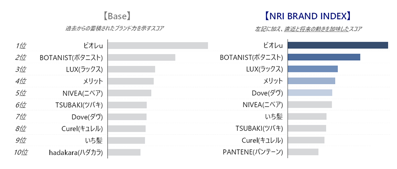
Task: Click the 【Base】 chart title
Action: (117, 16)
